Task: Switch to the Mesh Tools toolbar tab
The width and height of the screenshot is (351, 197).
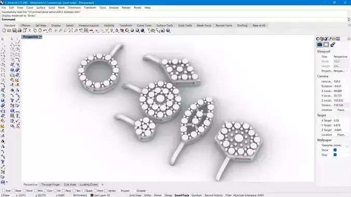Action: [x=204, y=25]
